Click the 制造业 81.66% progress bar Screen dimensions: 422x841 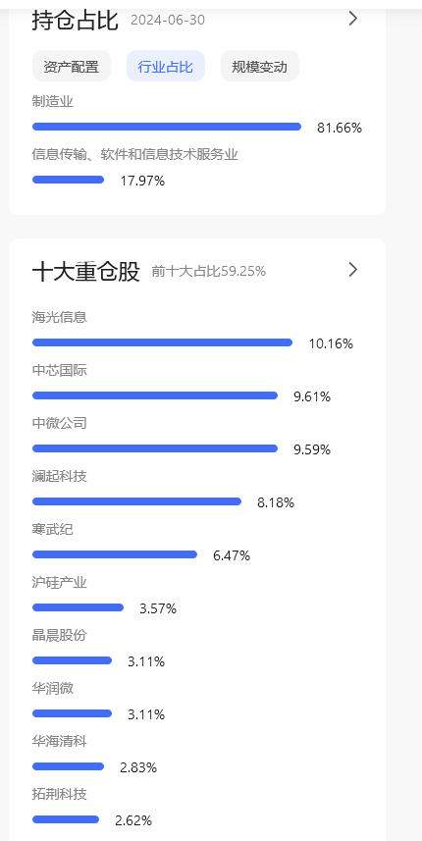click(x=167, y=128)
